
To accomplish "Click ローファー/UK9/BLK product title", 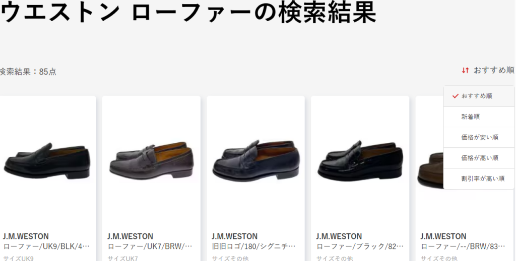I will pos(46,246).
